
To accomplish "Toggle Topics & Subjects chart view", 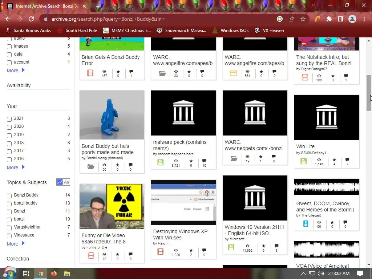I will pos(60,182).
